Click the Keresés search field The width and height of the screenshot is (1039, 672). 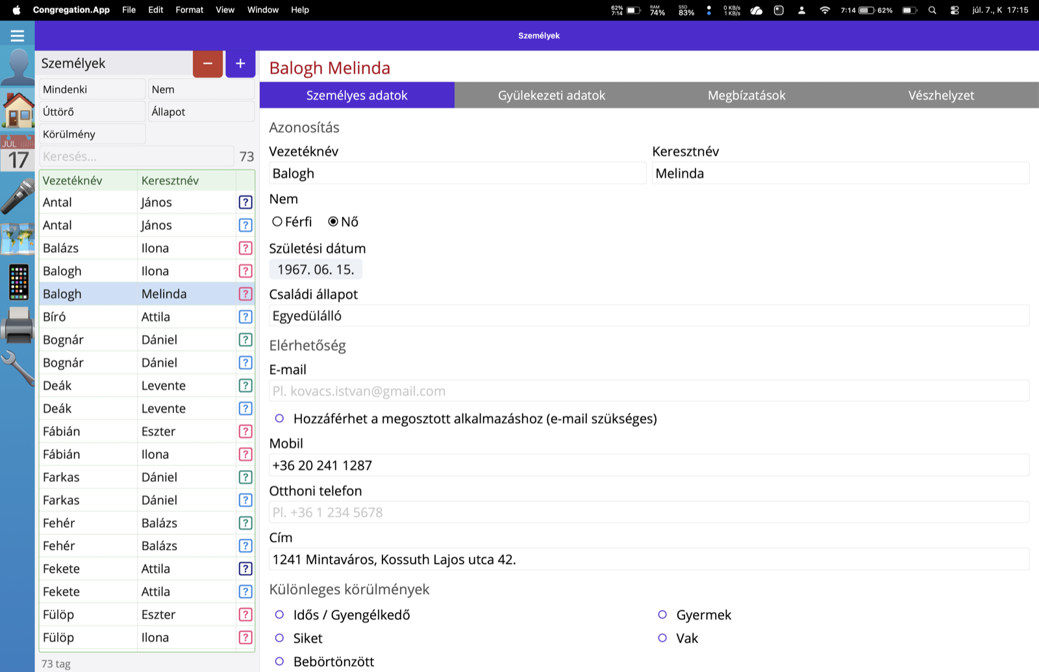click(136, 156)
